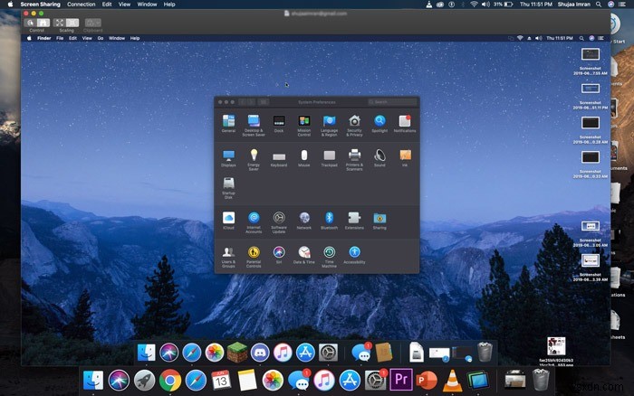Screen dimensions: 634x396
Task: Open the Sharing preference pane
Action: [x=379, y=221]
